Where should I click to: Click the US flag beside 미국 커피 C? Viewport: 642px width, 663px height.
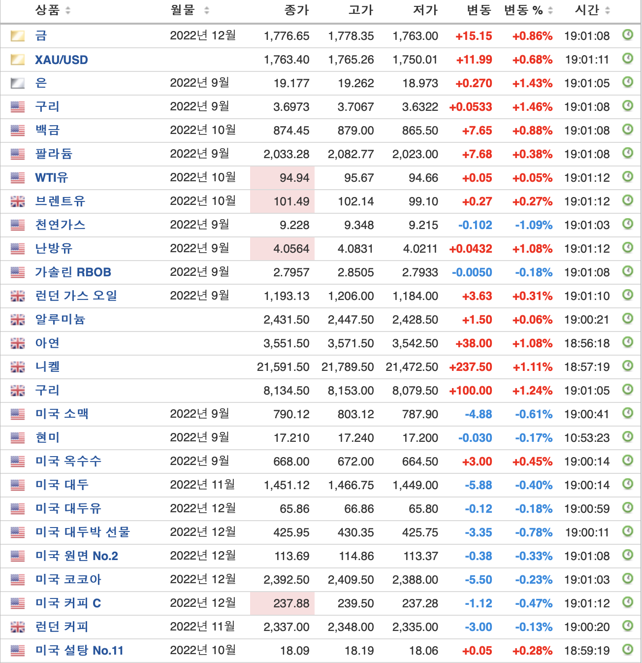pyautogui.click(x=18, y=603)
